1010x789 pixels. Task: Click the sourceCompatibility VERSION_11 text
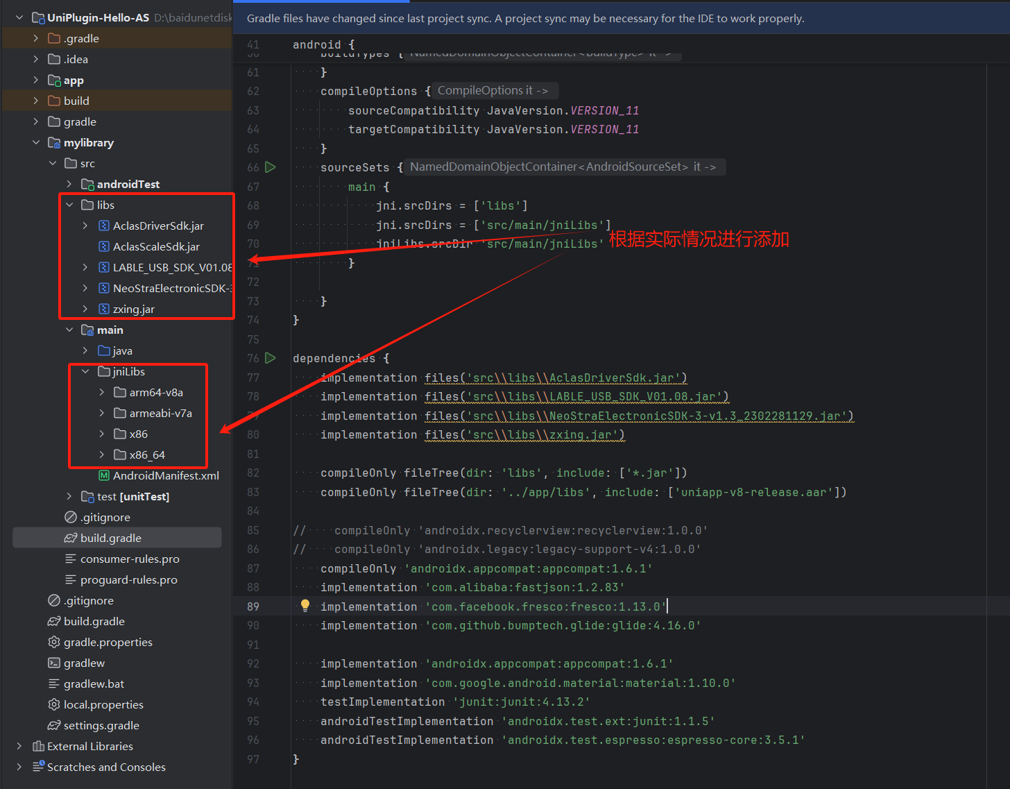pos(493,110)
